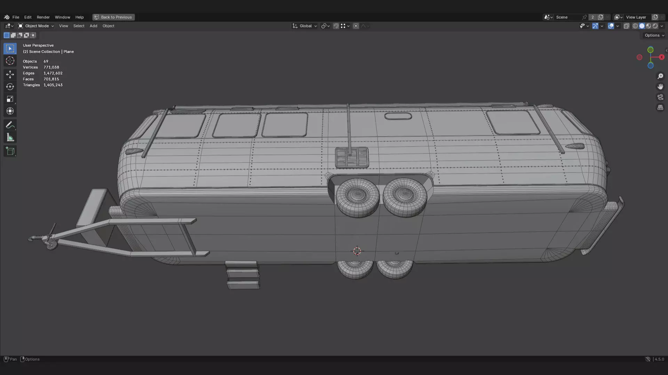This screenshot has width=668, height=375.
Task: Add a new View Layer icon
Action: click(655, 17)
